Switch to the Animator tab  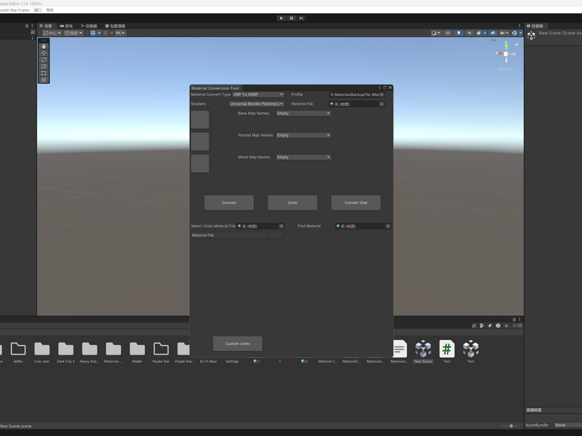tap(89, 26)
